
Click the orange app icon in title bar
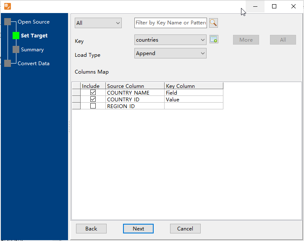7,6
